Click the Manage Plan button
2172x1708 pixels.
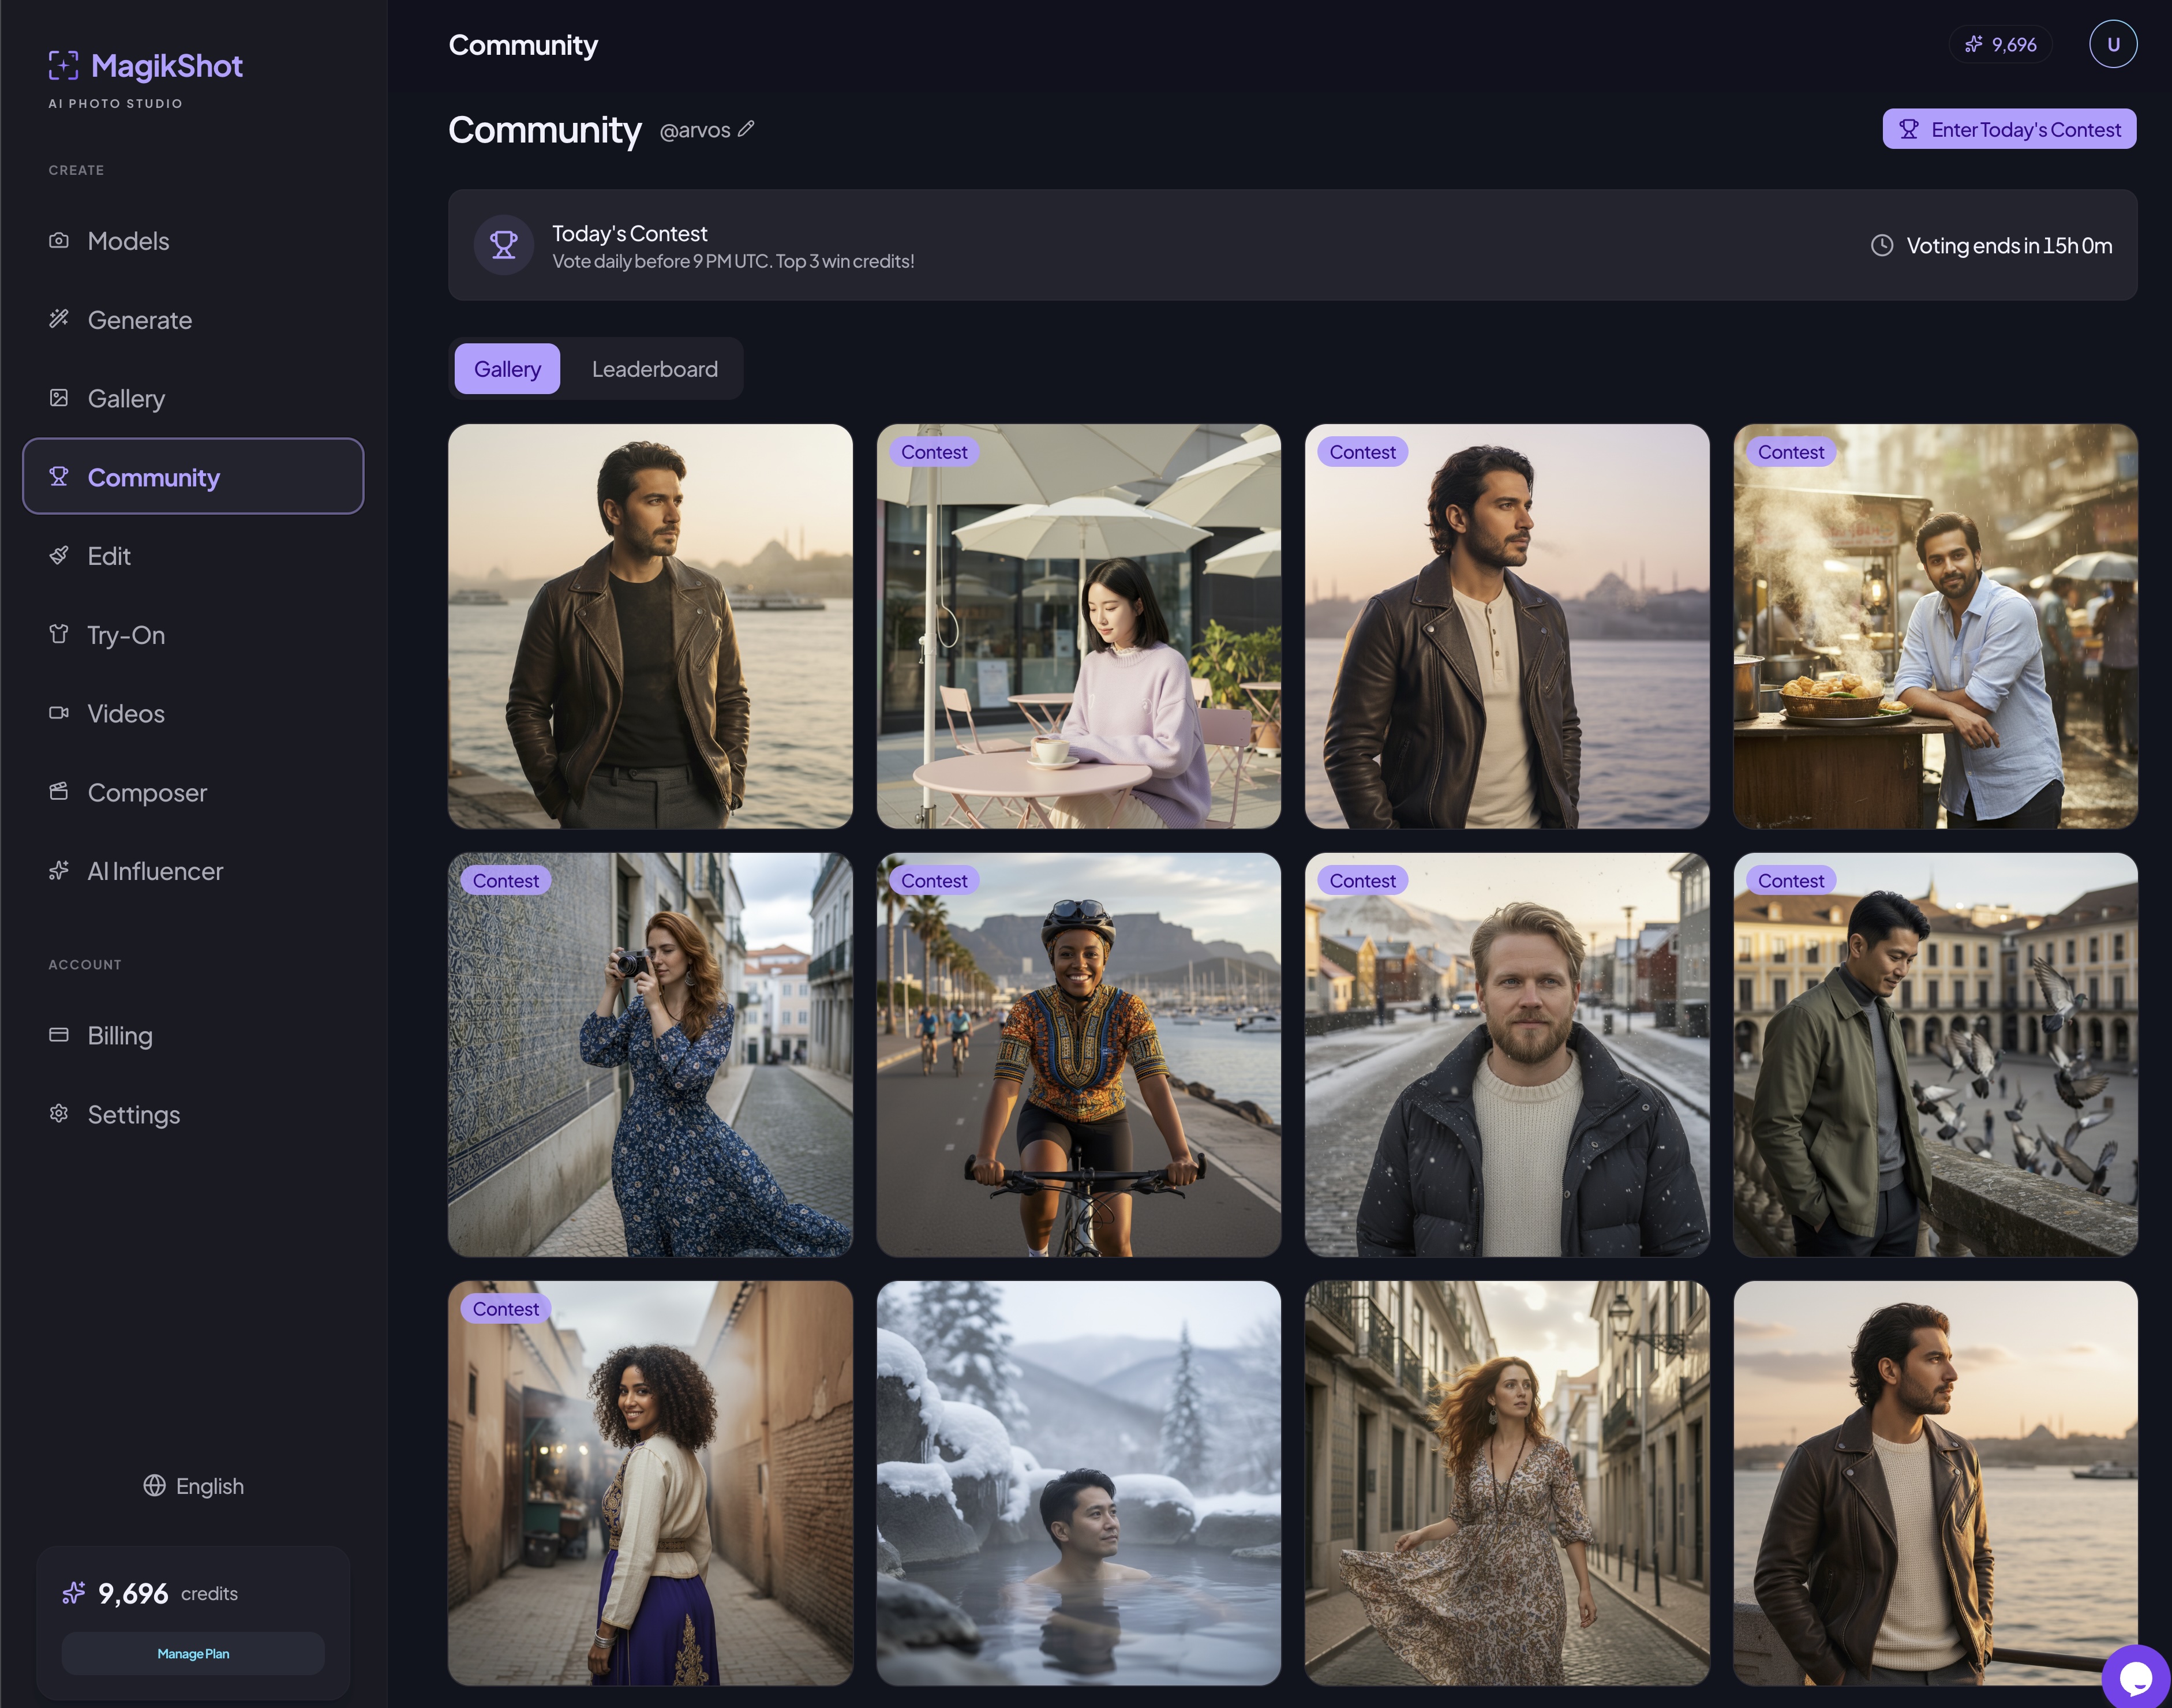point(193,1653)
